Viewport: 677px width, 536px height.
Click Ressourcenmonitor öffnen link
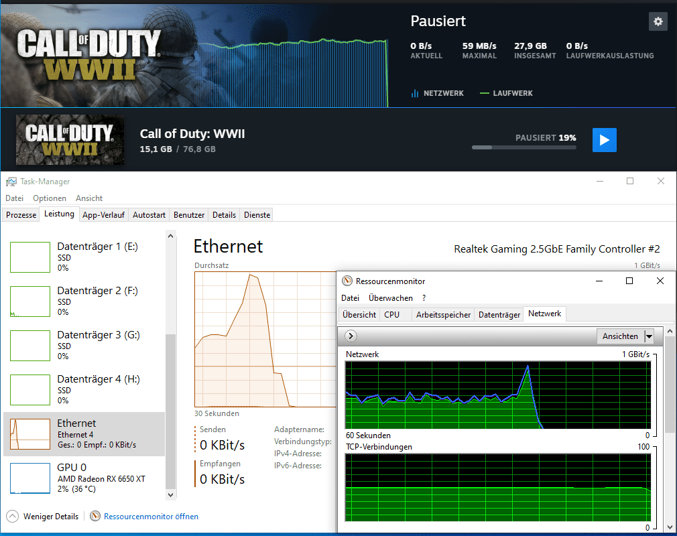point(151,517)
